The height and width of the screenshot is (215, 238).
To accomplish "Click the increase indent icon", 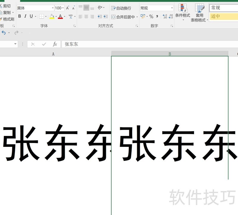I will [105, 17].
